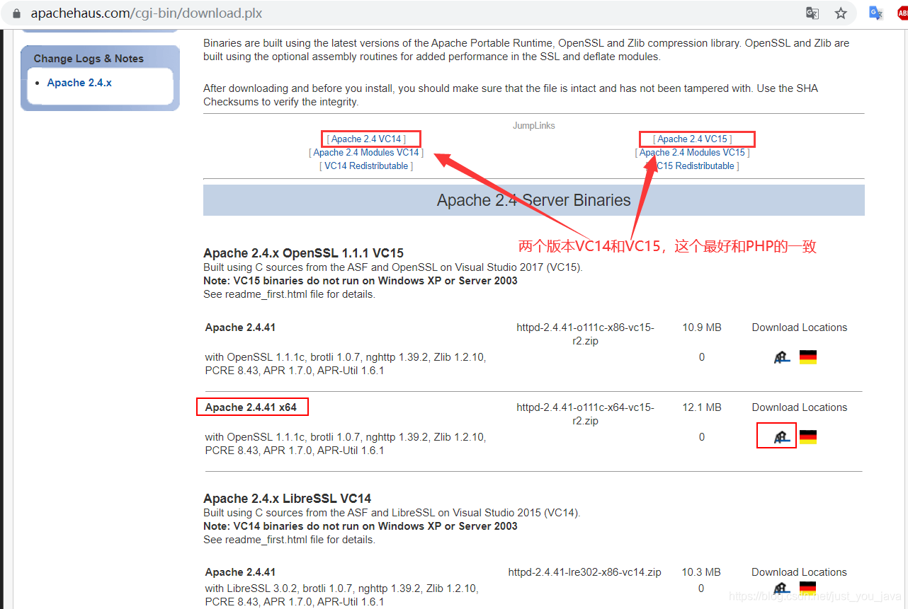This screenshot has width=908, height=609.
Task: Download Apache 2.4.41 x86 VC15 from German mirror flag
Action: (808, 357)
